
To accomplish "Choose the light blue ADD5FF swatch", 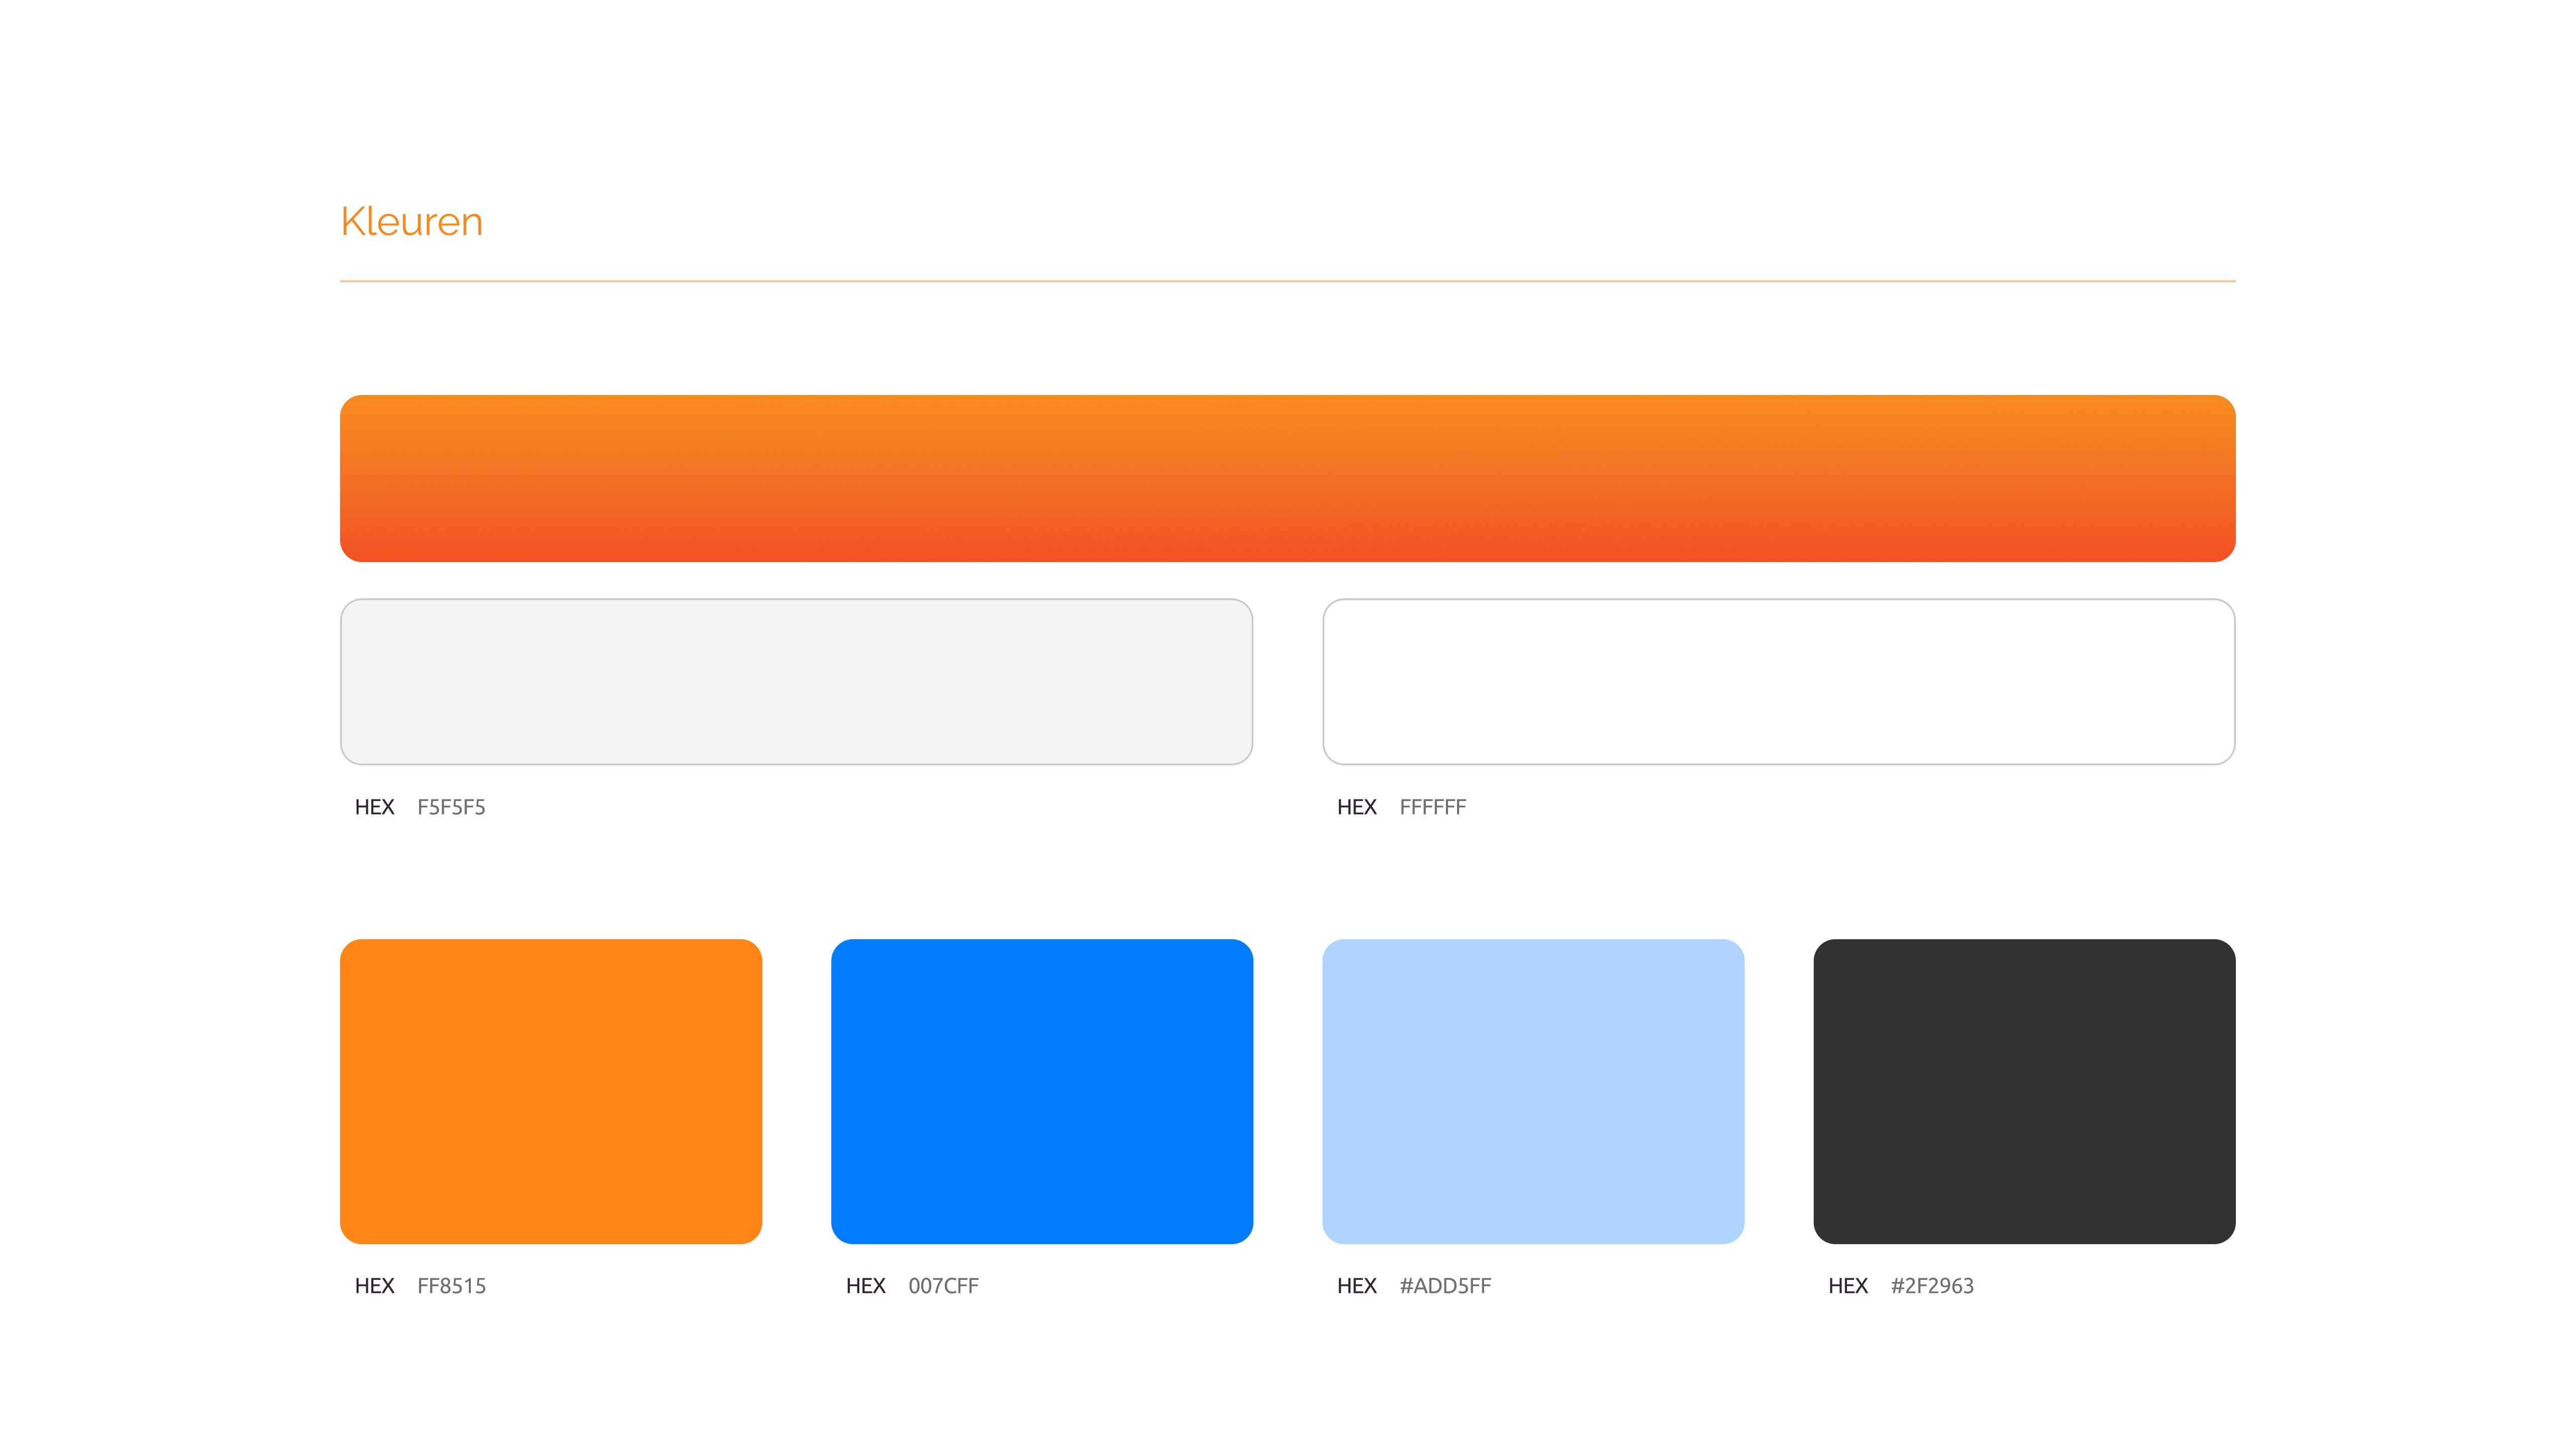I will coord(1532,1091).
